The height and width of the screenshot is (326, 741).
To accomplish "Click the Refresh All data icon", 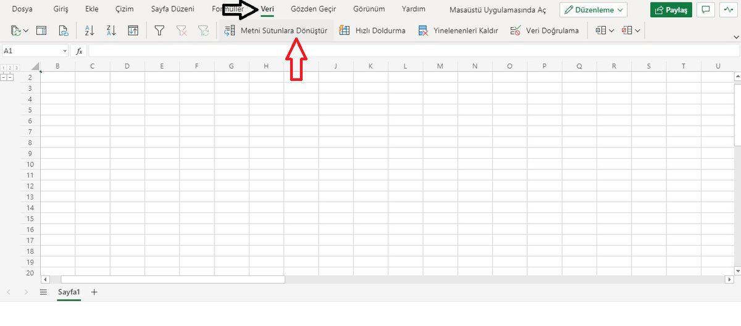I will (15, 30).
